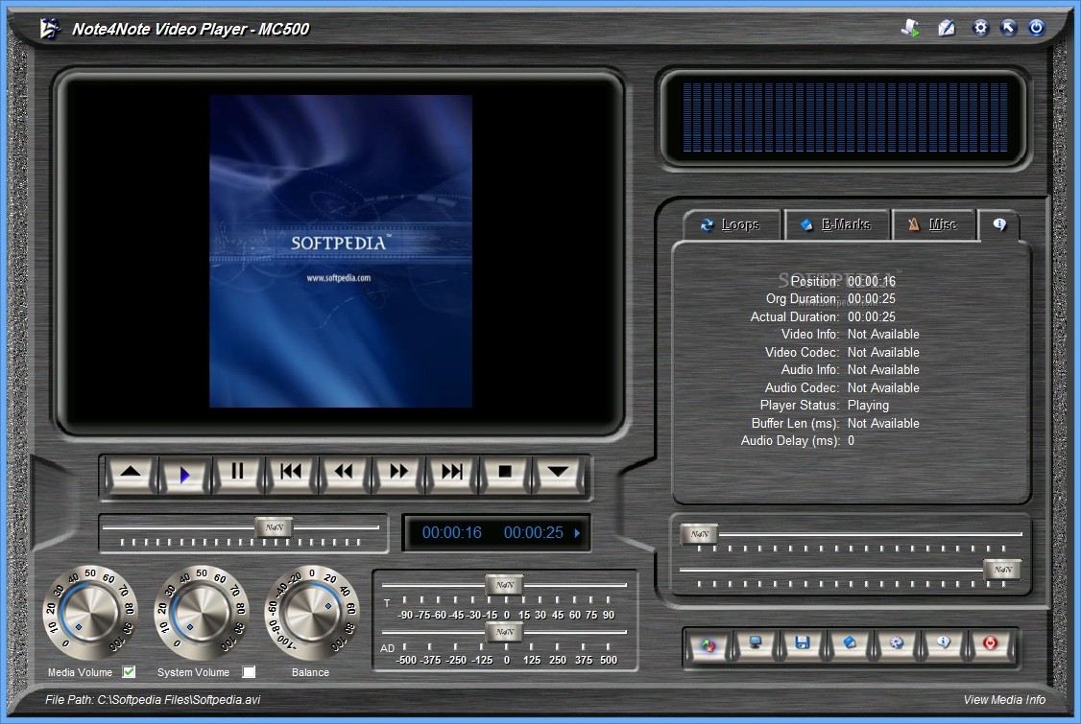Click the script/playlist scroll icon in title bar

coord(911,28)
